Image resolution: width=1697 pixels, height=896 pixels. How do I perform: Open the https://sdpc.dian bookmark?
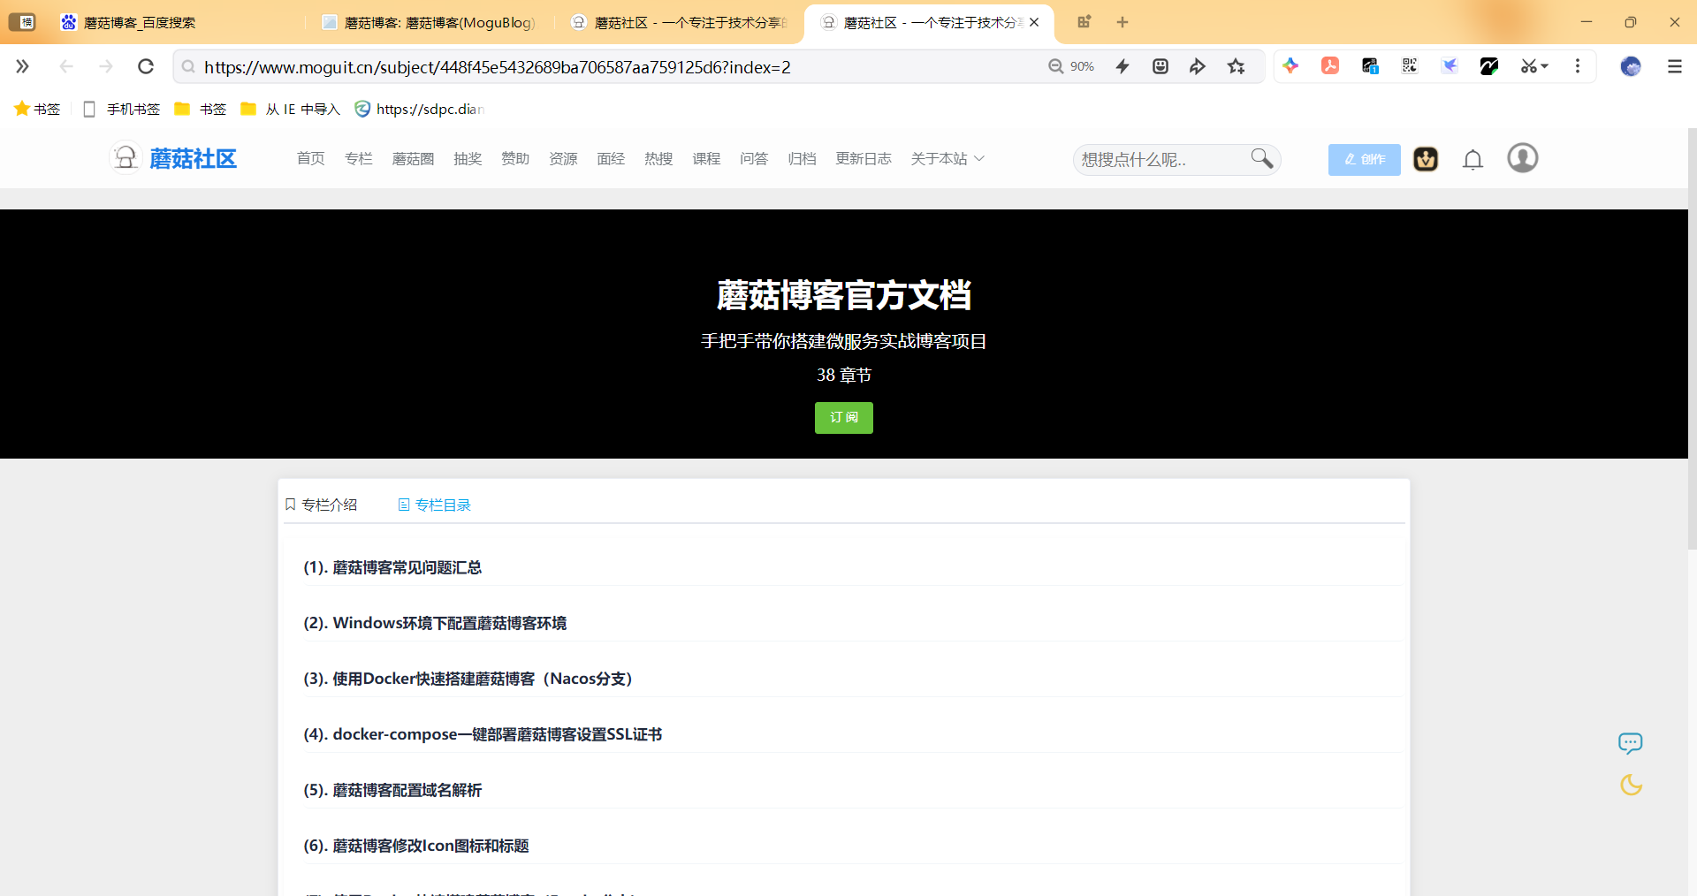tap(420, 109)
